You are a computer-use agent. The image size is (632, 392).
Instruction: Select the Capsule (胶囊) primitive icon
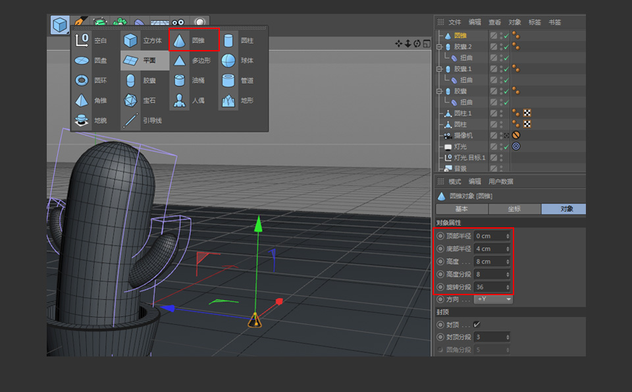tap(130, 81)
